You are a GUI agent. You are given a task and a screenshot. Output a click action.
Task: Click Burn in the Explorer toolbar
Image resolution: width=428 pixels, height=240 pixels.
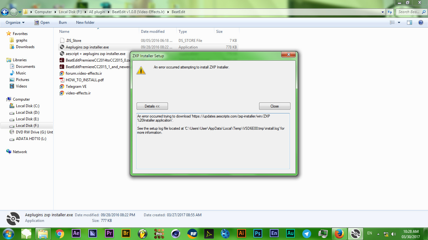(63, 22)
